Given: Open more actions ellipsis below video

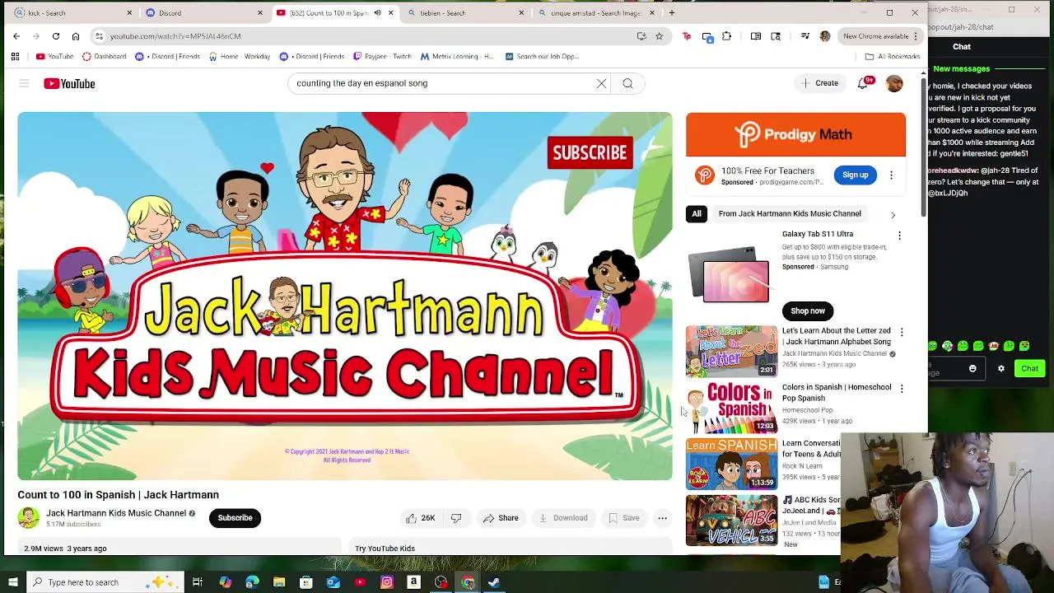Looking at the screenshot, I should (662, 518).
